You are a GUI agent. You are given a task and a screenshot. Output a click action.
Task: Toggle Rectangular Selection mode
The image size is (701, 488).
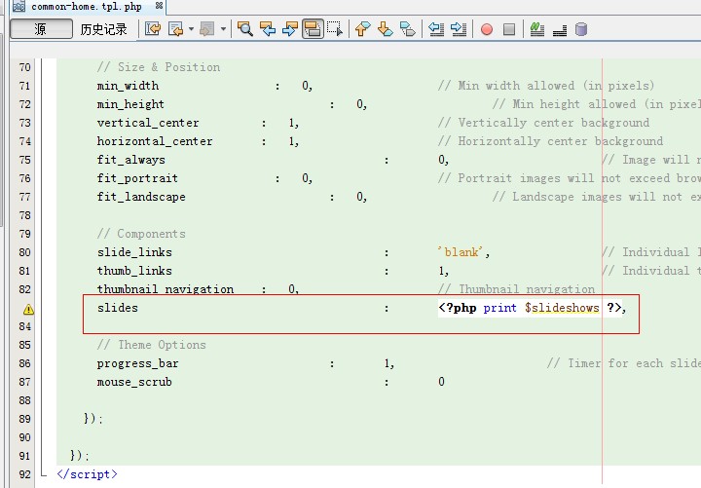334,29
